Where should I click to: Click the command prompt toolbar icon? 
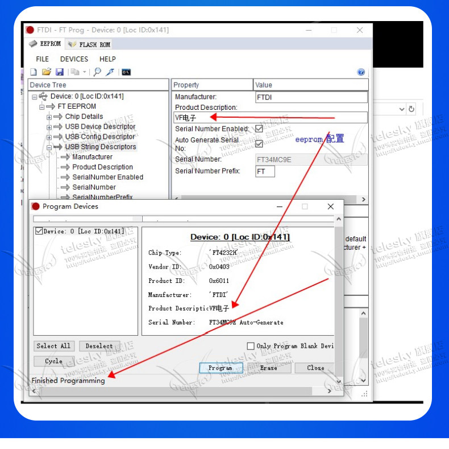pyautogui.click(x=126, y=72)
